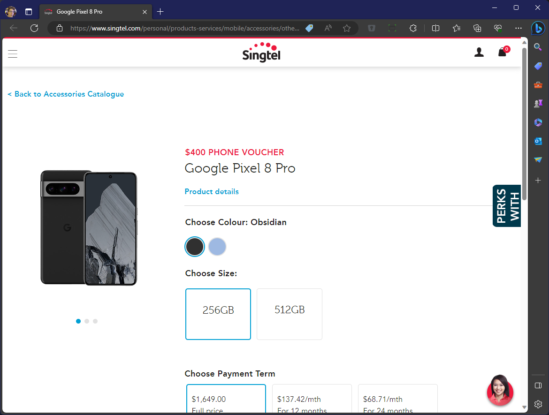Image resolution: width=549 pixels, height=415 pixels.
Task: Open Collections from the toolbar
Action: pyautogui.click(x=477, y=28)
